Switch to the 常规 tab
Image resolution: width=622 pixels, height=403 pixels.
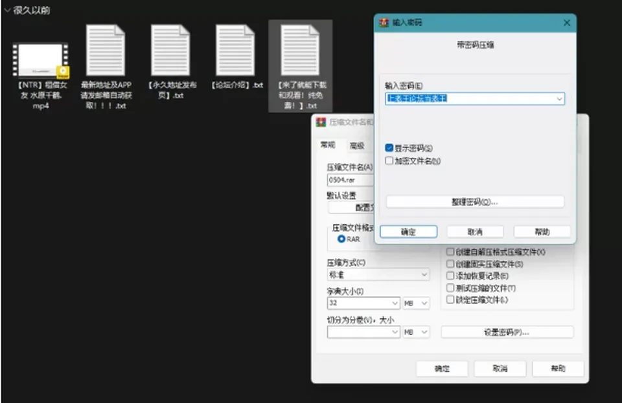tap(328, 145)
